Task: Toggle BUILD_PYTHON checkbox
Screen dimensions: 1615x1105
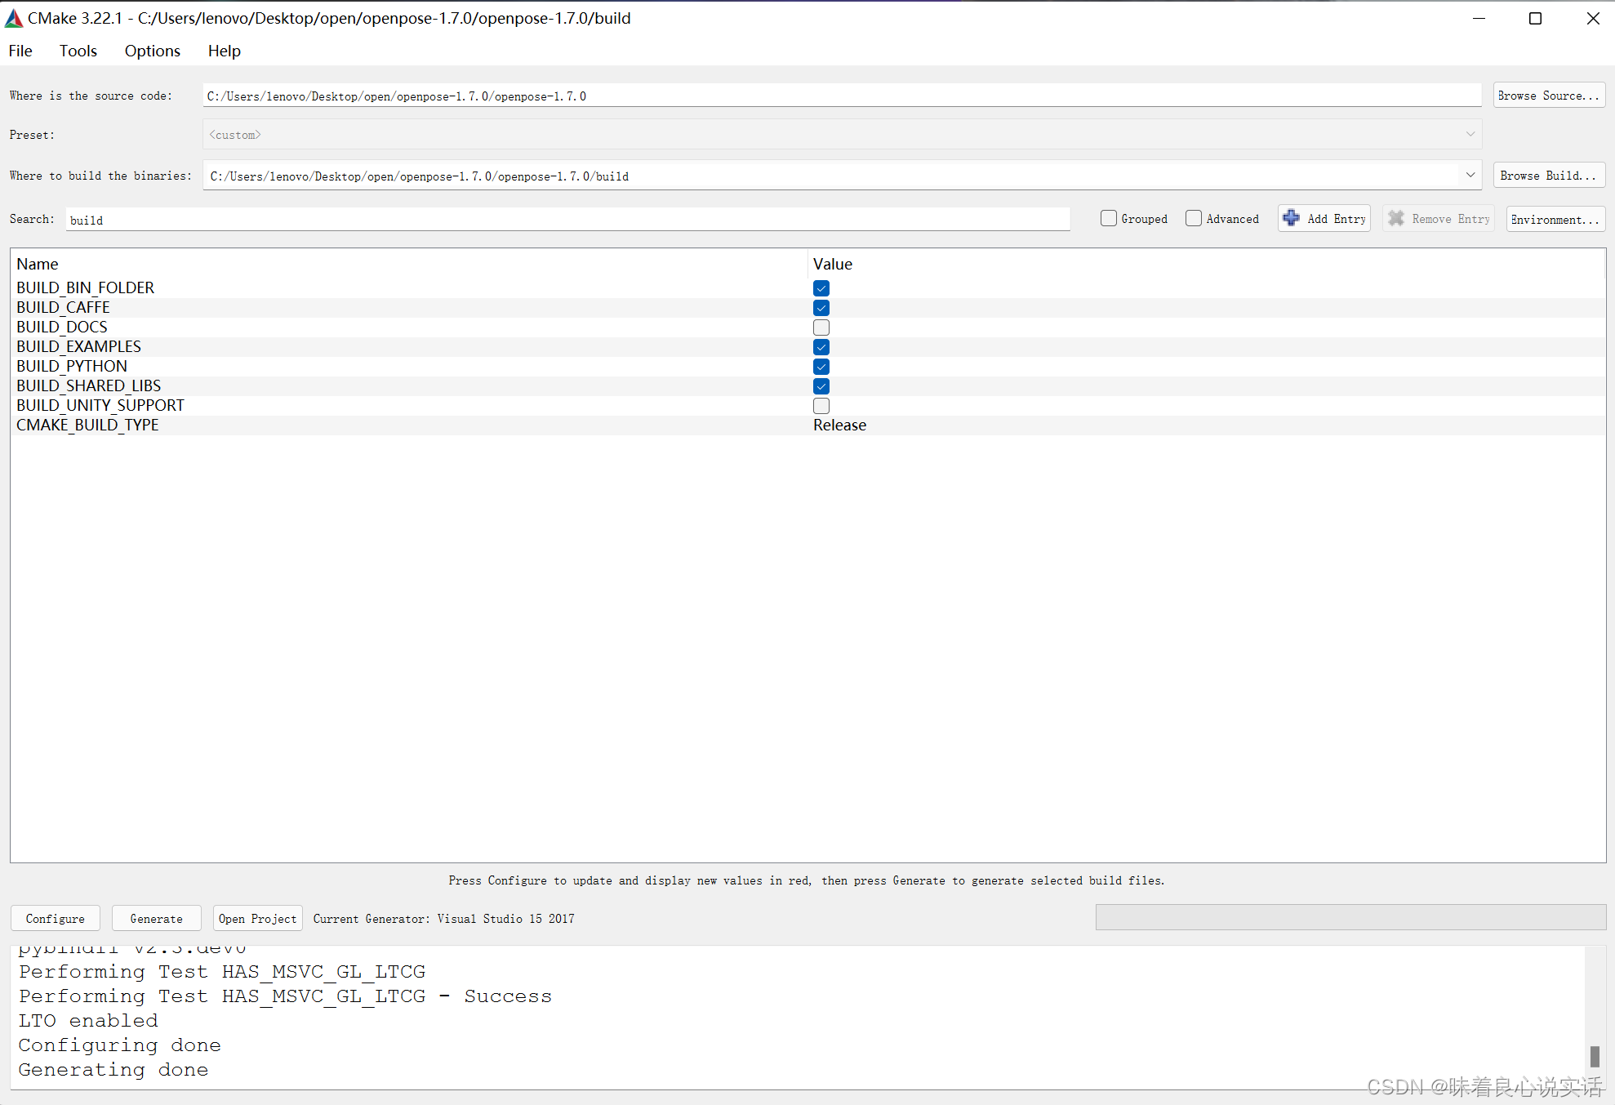Action: point(821,366)
